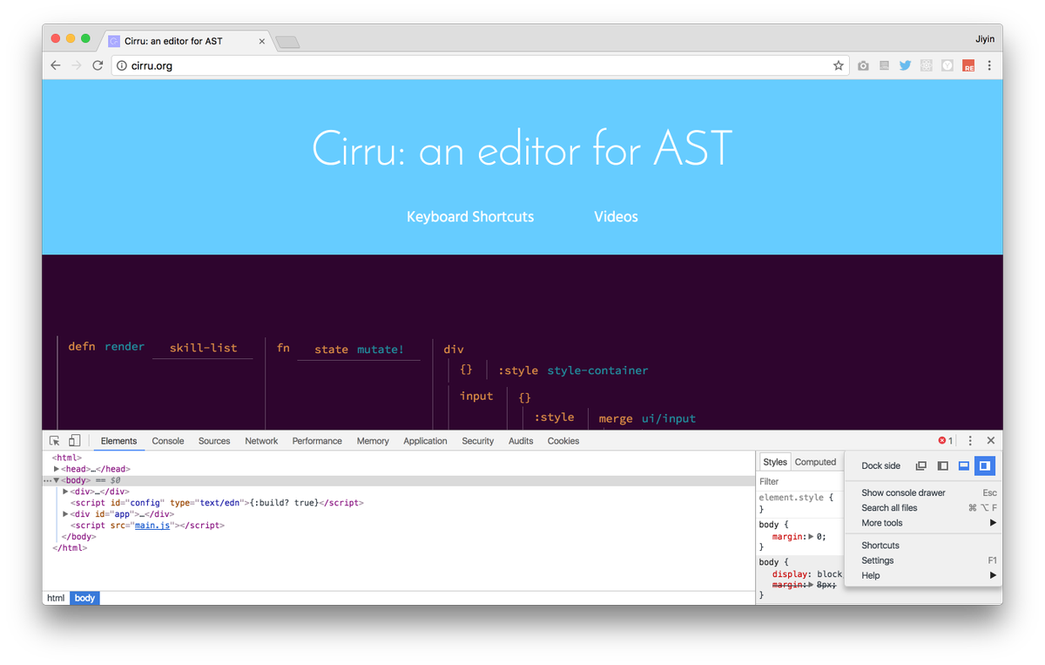Click skill-list token in editor
This screenshot has width=1045, height=665.
(x=203, y=347)
